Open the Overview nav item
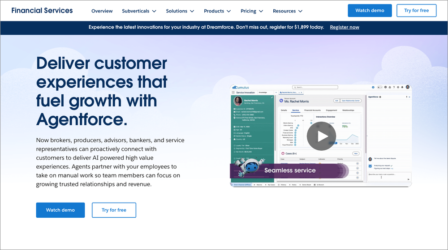The height and width of the screenshot is (250, 448). (102, 11)
